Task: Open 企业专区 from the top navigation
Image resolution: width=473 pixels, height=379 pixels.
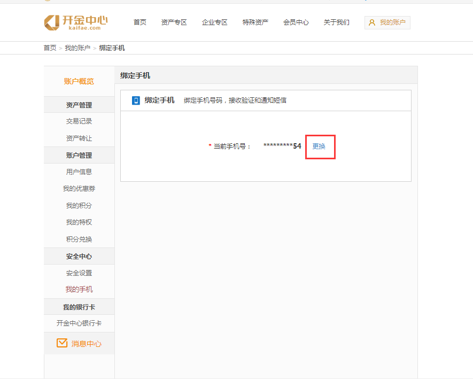Action: click(215, 22)
